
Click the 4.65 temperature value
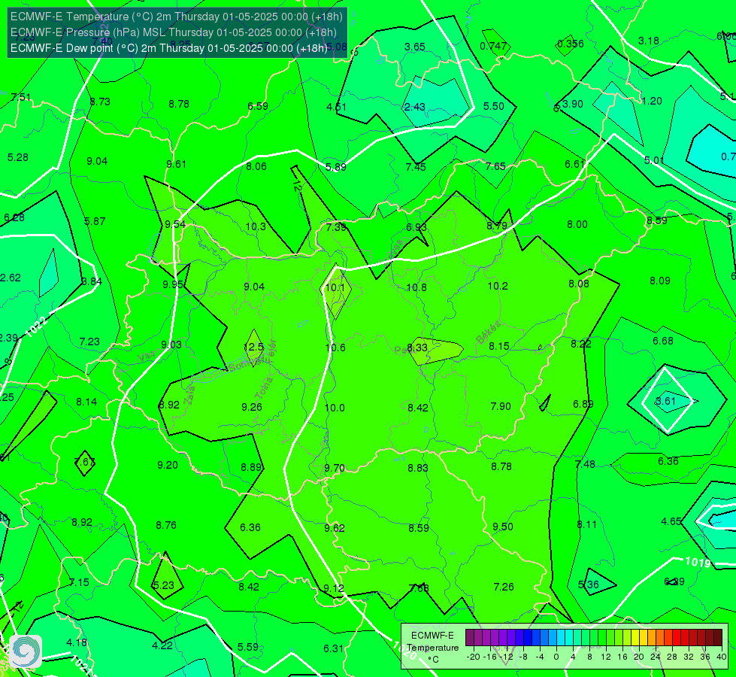[671, 521]
